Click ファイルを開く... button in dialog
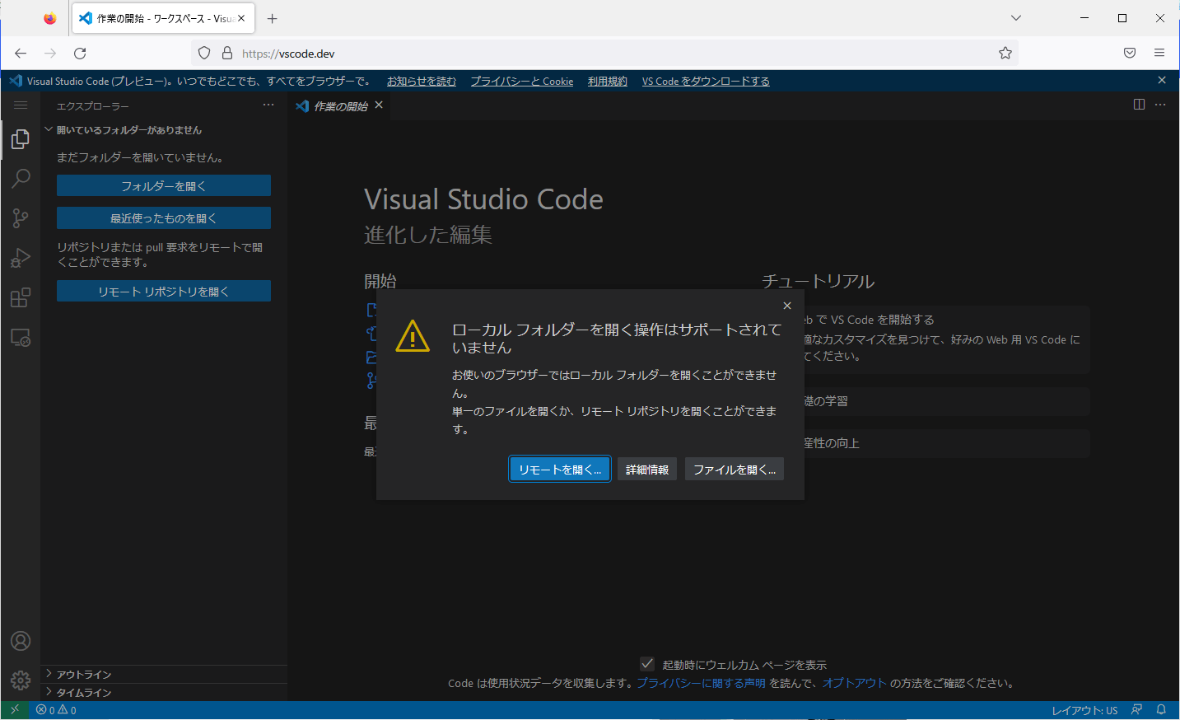Image resolution: width=1180 pixels, height=720 pixels. (x=735, y=470)
